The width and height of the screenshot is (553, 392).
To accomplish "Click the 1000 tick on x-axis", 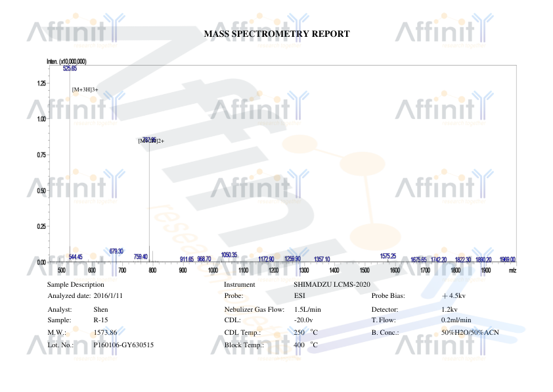I will click(213, 270).
